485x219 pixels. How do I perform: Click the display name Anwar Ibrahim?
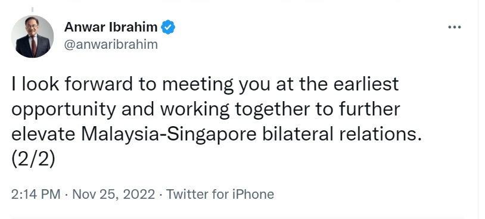(x=111, y=27)
